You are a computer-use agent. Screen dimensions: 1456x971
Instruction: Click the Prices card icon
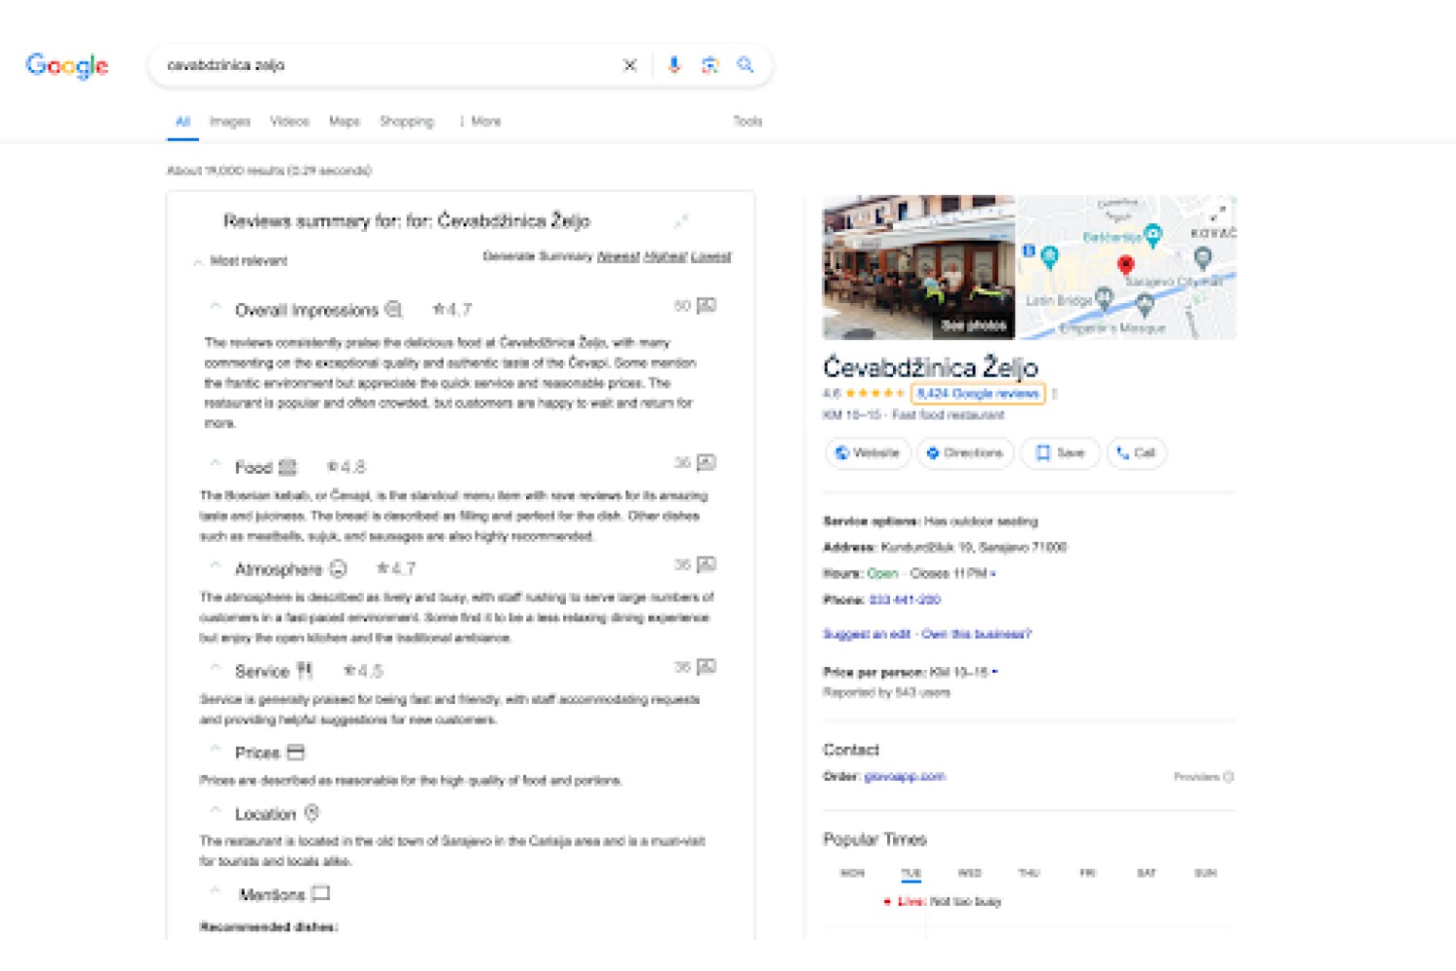pos(296,753)
